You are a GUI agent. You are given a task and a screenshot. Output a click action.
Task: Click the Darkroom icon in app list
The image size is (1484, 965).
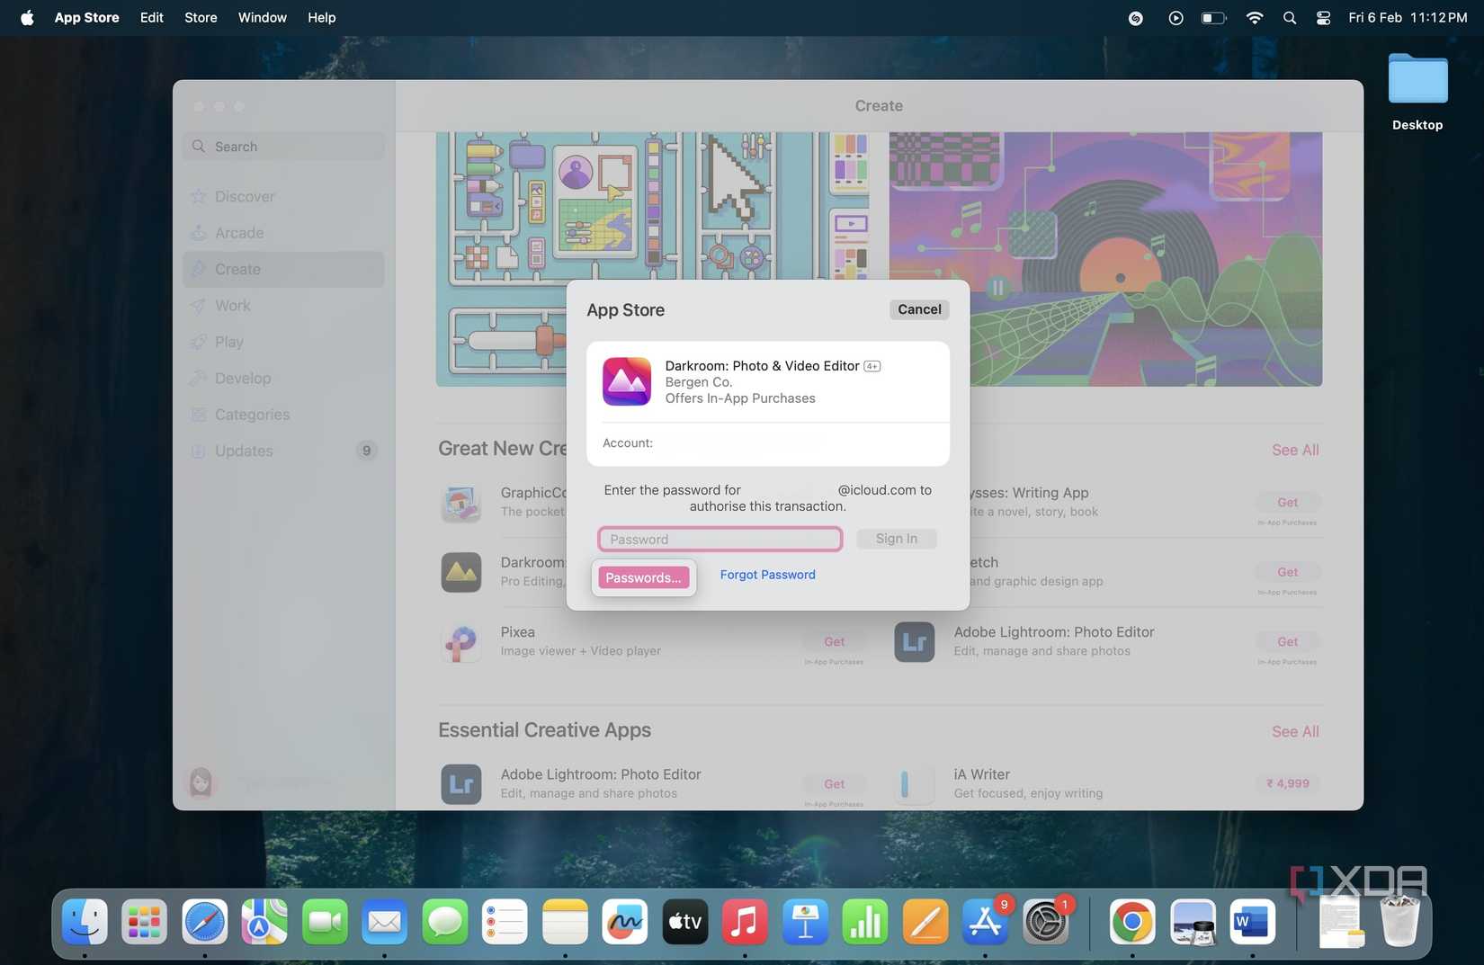(461, 572)
